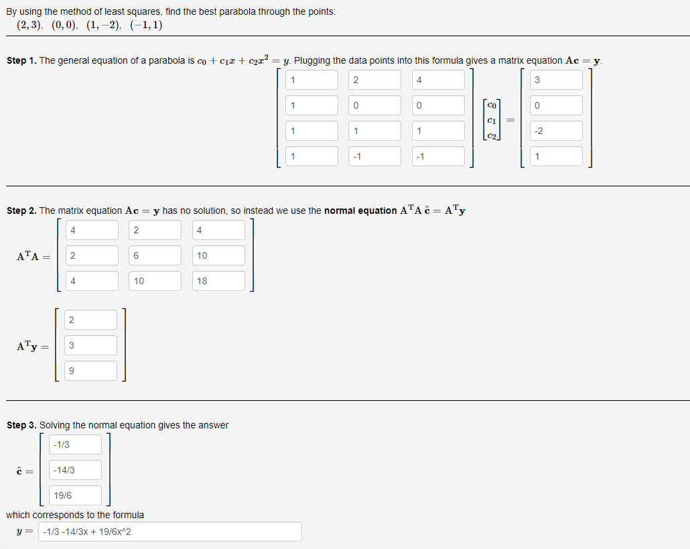Click the last -1 field of matrix A

[436, 156]
